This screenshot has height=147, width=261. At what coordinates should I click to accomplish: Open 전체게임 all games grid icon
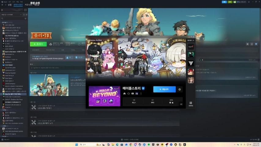point(191,104)
